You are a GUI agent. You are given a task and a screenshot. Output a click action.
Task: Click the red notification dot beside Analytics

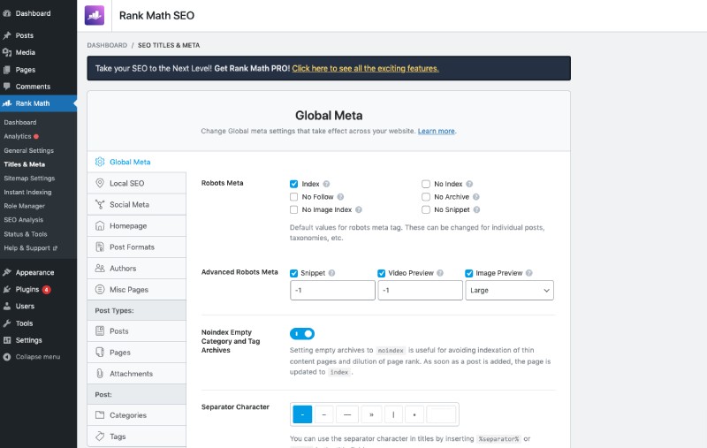36,137
